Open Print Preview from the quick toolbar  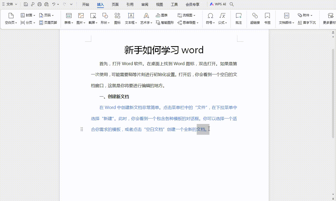pos(47,4)
